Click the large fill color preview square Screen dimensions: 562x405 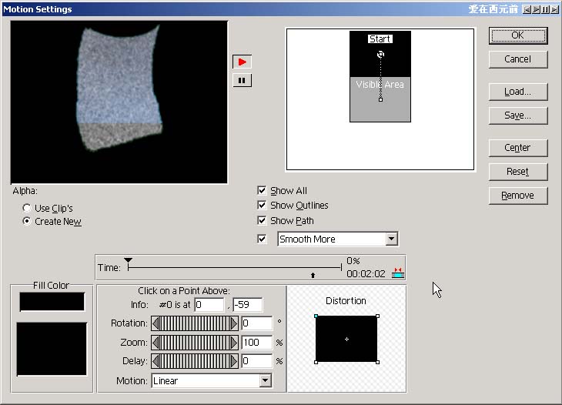point(52,349)
